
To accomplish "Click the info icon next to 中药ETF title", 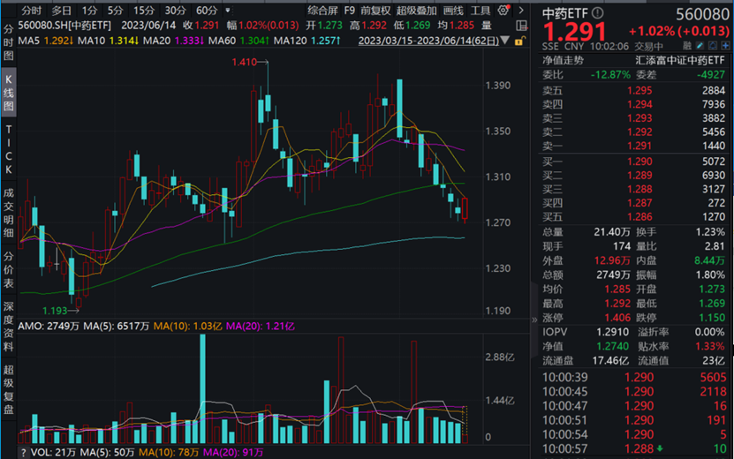I will [x=598, y=13].
